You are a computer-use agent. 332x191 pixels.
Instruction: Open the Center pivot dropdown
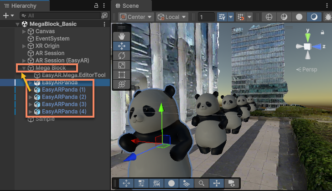click(136, 17)
